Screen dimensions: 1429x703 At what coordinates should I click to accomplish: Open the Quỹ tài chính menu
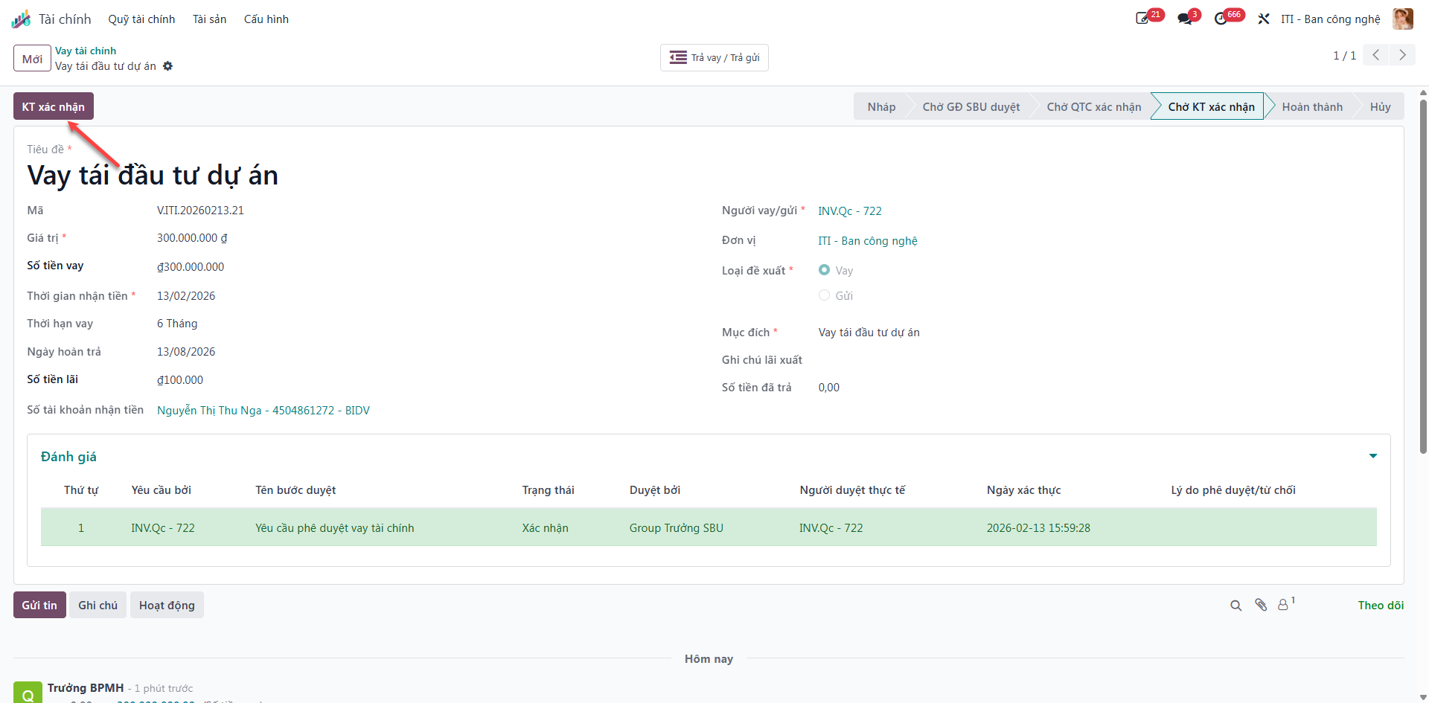coord(141,19)
